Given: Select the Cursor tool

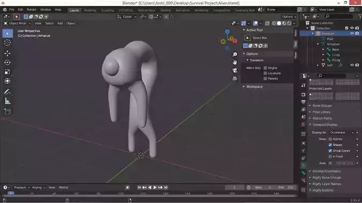Looking at the screenshot, I should (x=7, y=43).
